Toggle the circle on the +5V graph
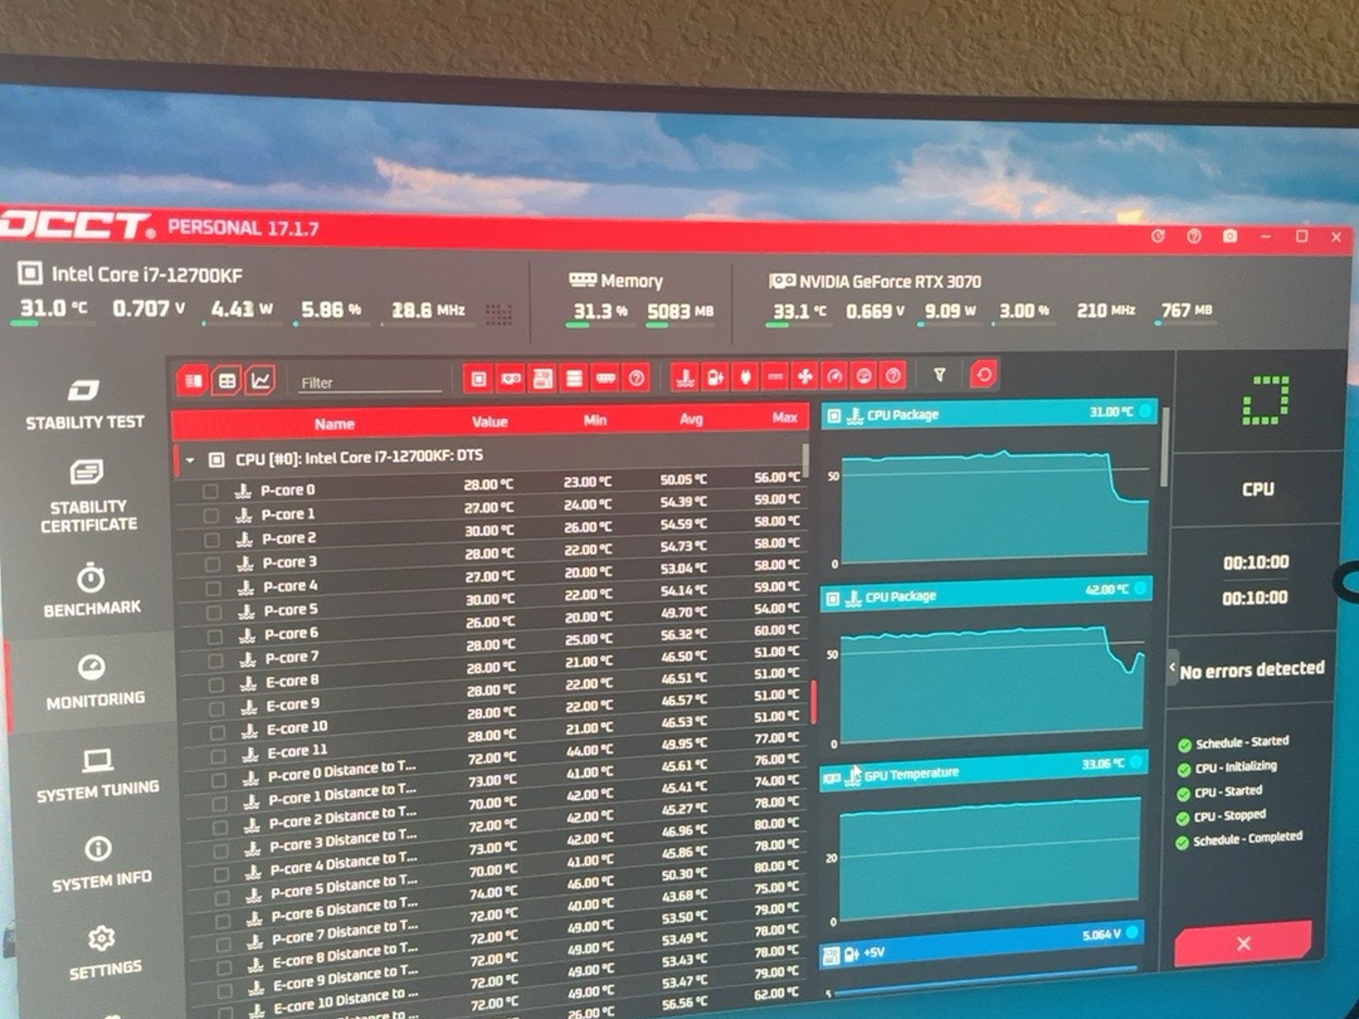 tap(1132, 933)
